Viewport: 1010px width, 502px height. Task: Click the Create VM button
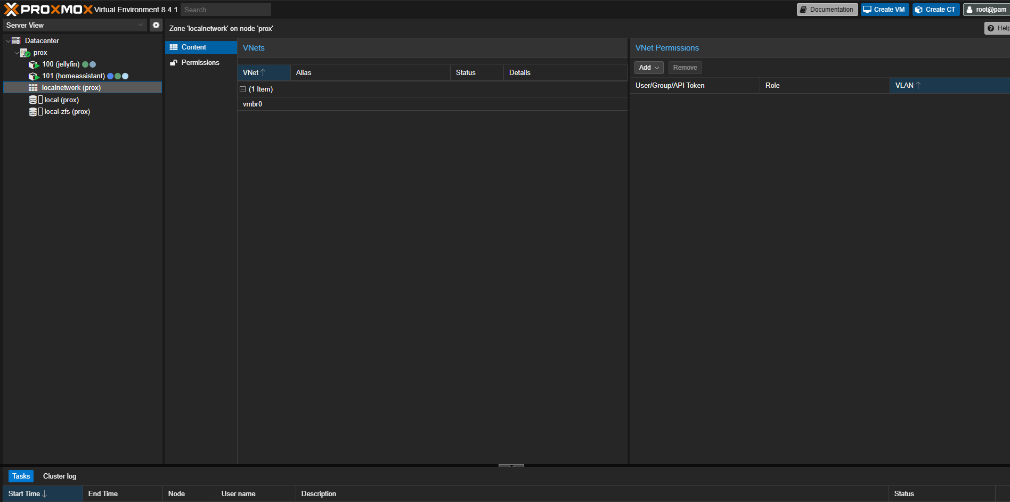point(885,10)
